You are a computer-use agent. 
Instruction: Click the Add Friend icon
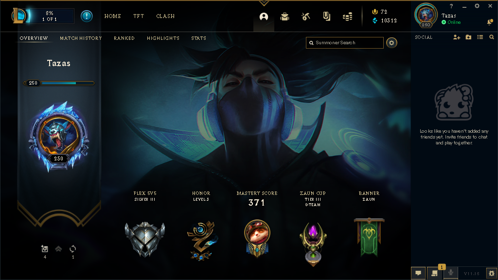click(457, 37)
